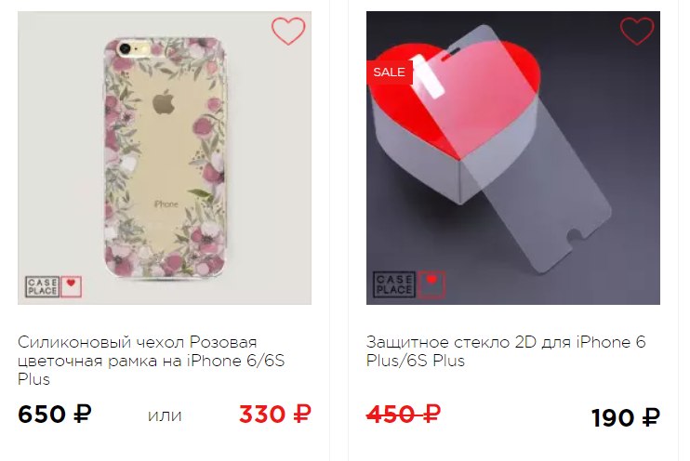Open the 'Защитное стекло 2D для iPhone 6' title link
Screen dimensions: 690x461
(506, 351)
